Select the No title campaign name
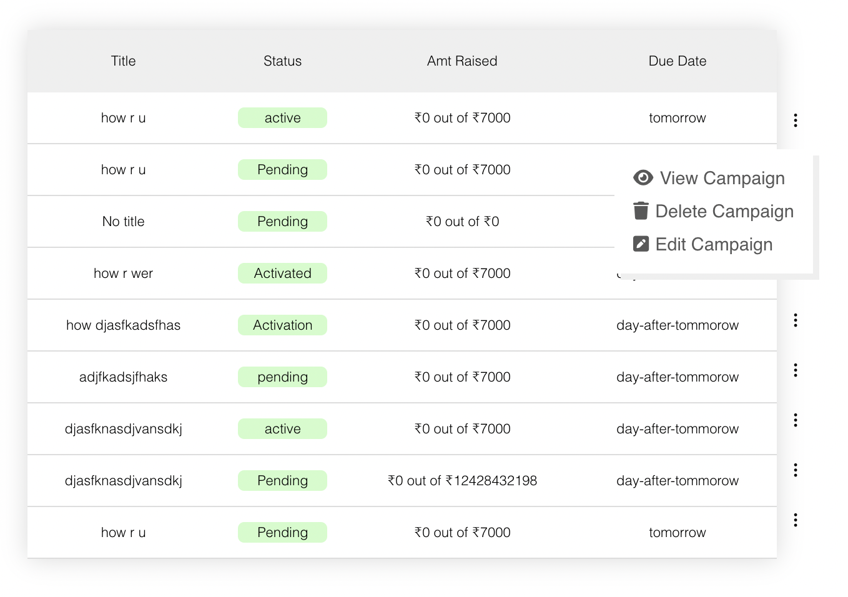This screenshot has width=848, height=597. (x=123, y=222)
